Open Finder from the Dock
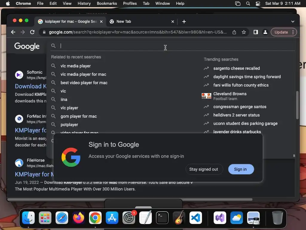Screen dimensions: 306x230 (28, 218)
